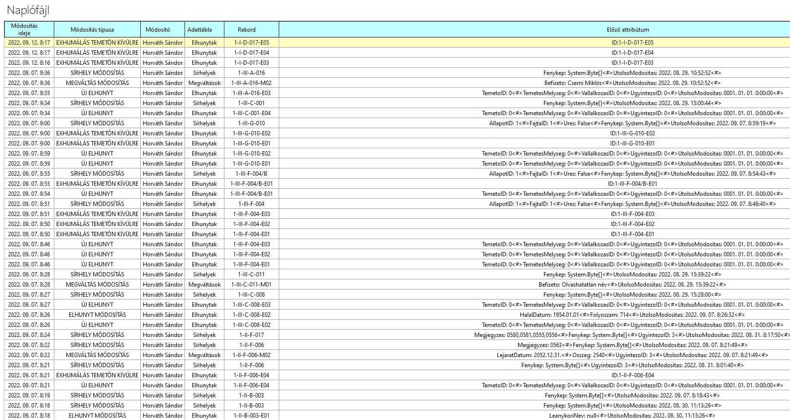Click the Olvashatatlan név attribute cell

632,285
